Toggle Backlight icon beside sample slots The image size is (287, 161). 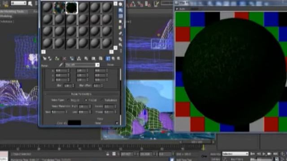tap(121, 10)
